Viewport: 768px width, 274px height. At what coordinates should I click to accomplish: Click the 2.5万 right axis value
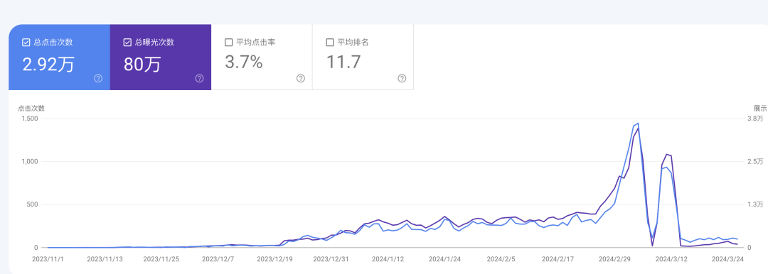pyautogui.click(x=754, y=161)
